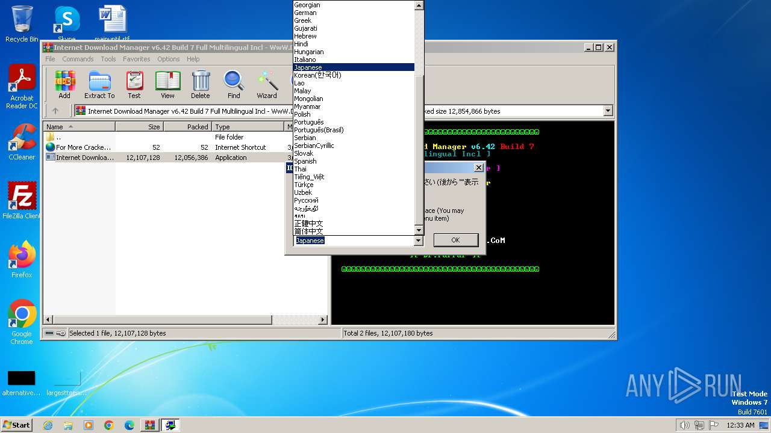771x433 pixels.
Task: Click language list scroll down arrow
Action: coord(419,230)
